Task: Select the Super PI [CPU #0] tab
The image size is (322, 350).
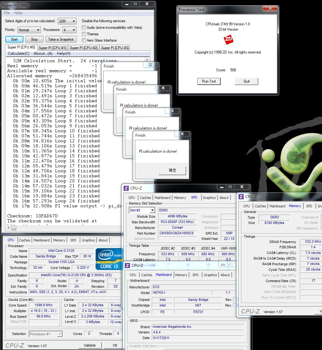Action: 21,47
